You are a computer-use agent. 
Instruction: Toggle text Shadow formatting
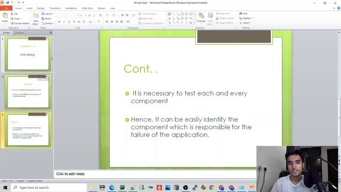click(x=74, y=22)
